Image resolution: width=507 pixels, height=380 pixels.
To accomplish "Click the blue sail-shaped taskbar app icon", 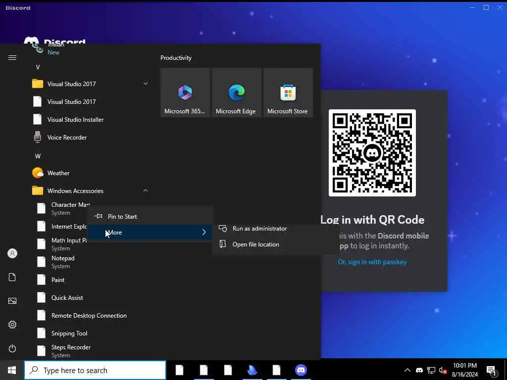I will click(252, 370).
